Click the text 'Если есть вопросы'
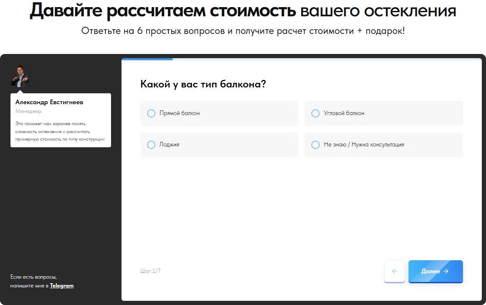Screen dimensions: 486x305 pos(33,277)
